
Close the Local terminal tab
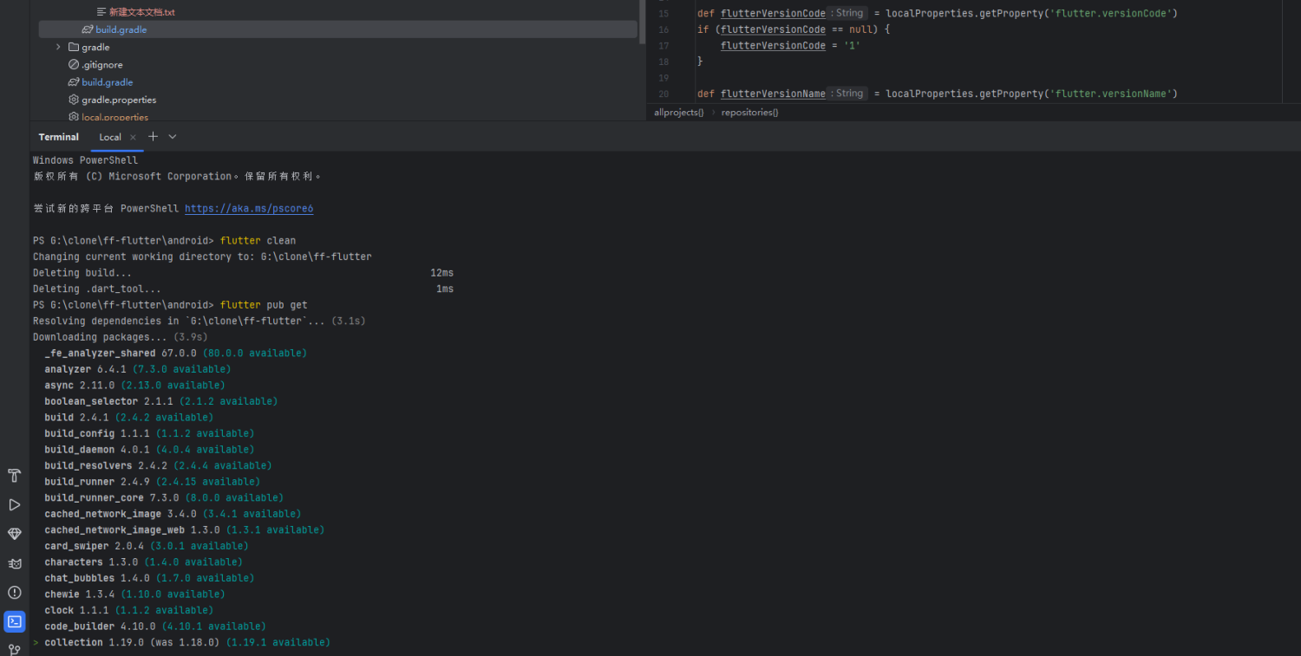[x=133, y=138]
